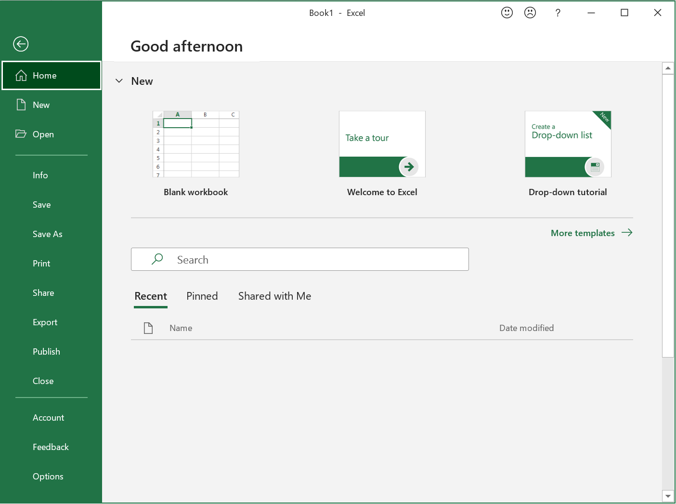Switch to the Pinned tab
Viewport: 676px width, 504px height.
coord(202,296)
